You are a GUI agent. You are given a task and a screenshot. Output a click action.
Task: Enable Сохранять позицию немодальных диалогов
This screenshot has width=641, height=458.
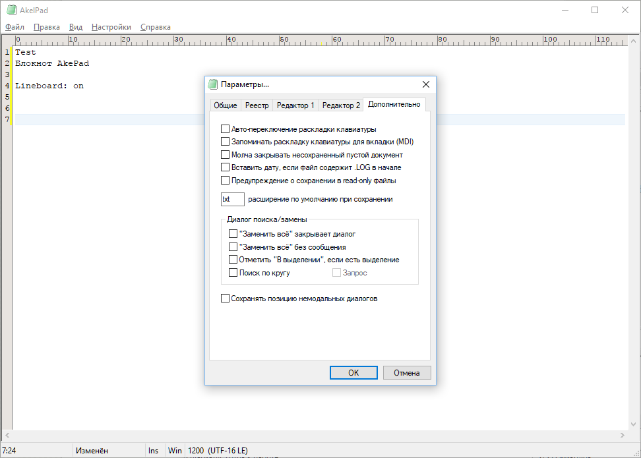[x=226, y=299]
